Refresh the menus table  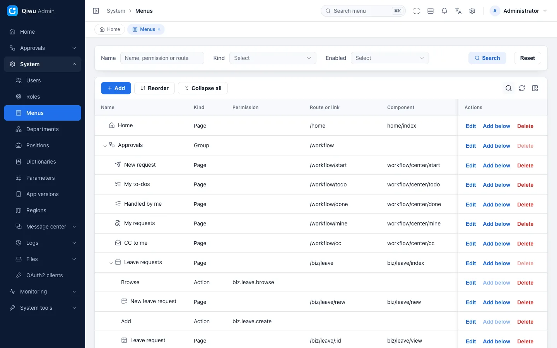pos(522,88)
